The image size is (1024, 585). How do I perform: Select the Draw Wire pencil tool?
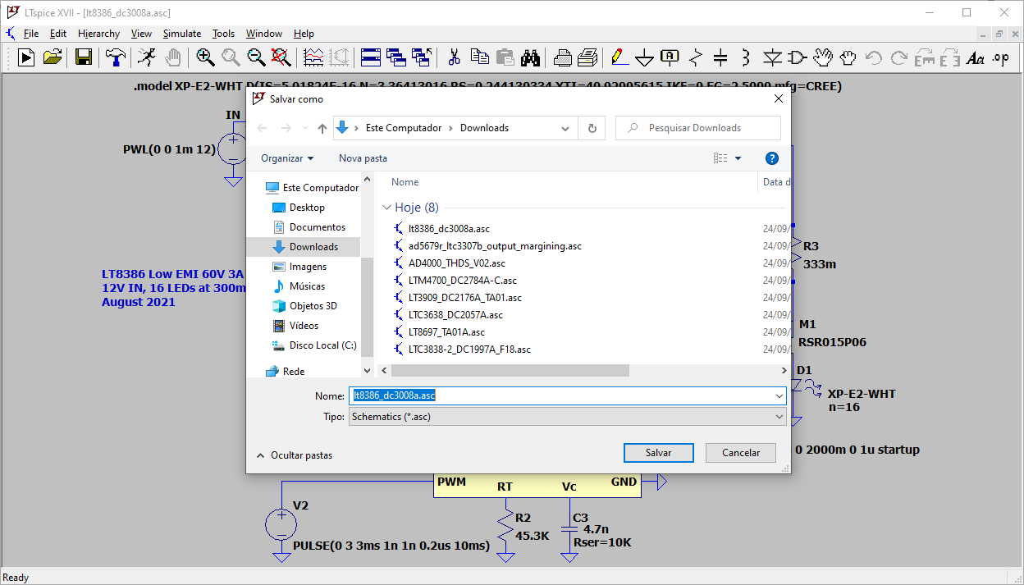619,57
